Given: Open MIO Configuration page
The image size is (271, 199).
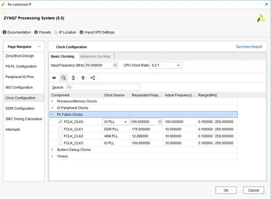Looking at the screenshot, I should tap(19, 87).
